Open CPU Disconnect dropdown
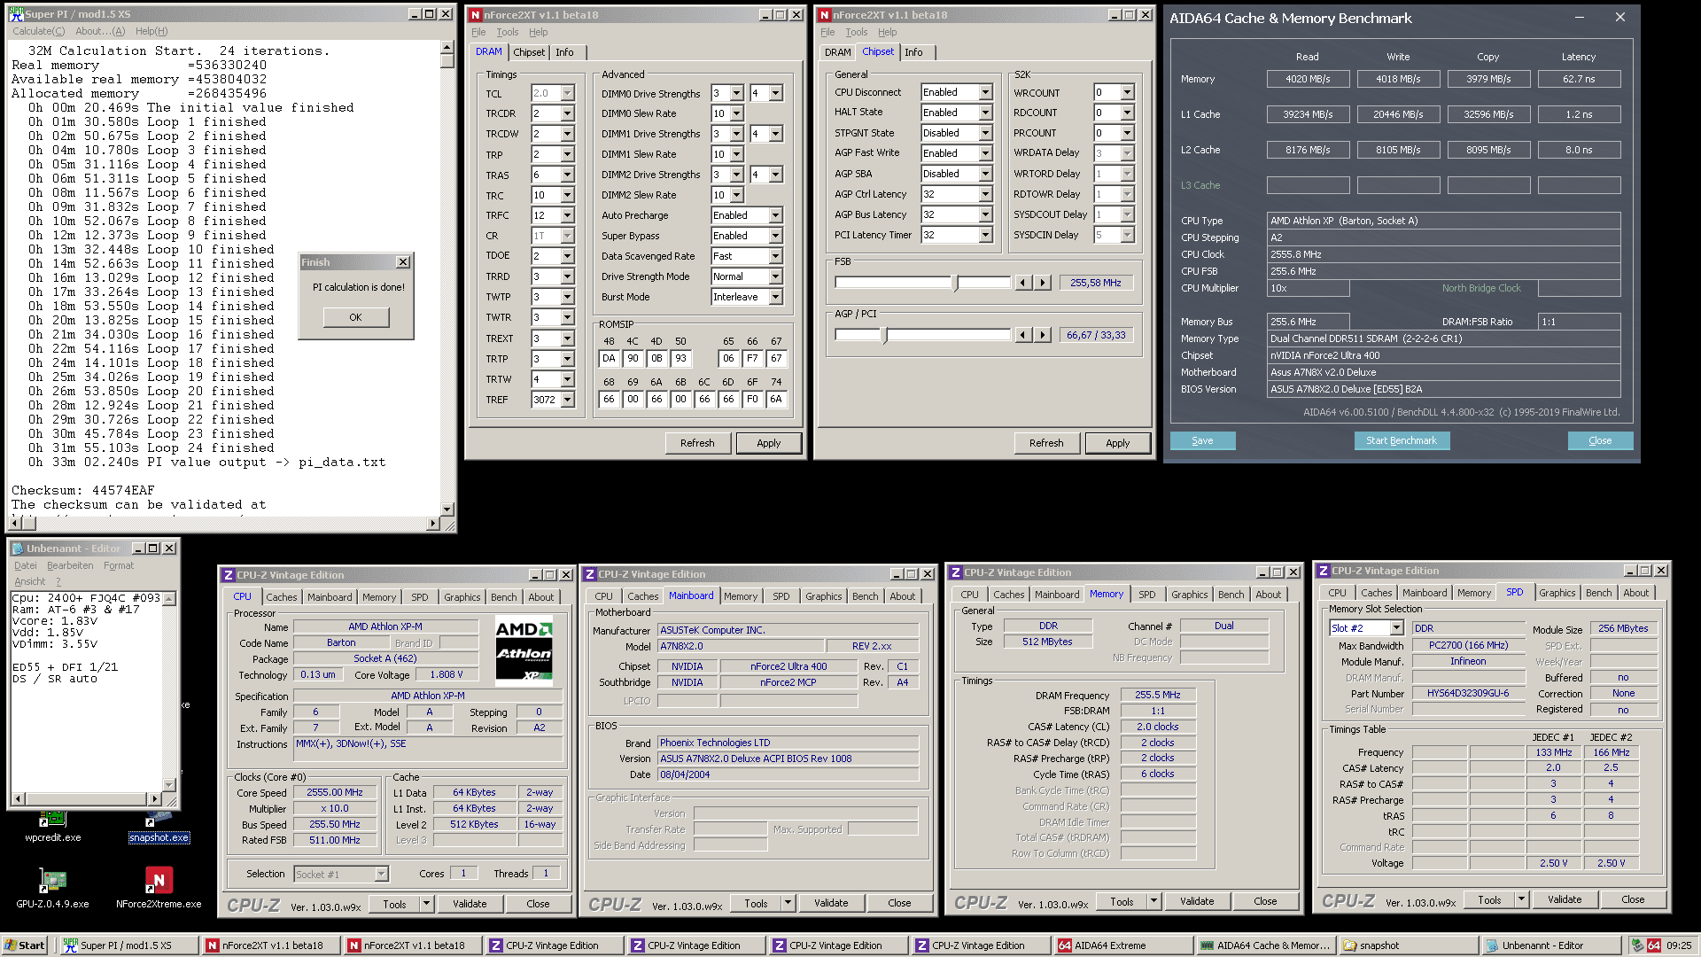Screen dimensions: 1701x957 click(x=985, y=92)
